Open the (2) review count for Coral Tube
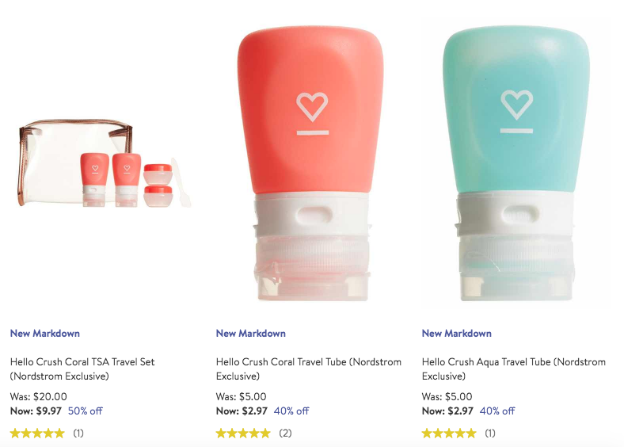 [285, 433]
